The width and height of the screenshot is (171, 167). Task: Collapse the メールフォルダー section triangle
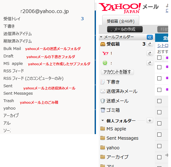(101, 37)
